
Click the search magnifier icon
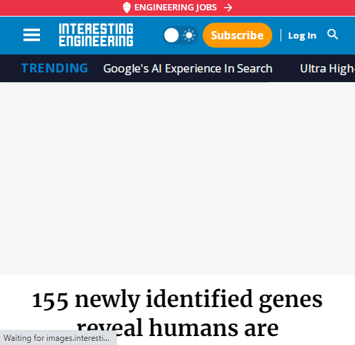click(x=332, y=34)
